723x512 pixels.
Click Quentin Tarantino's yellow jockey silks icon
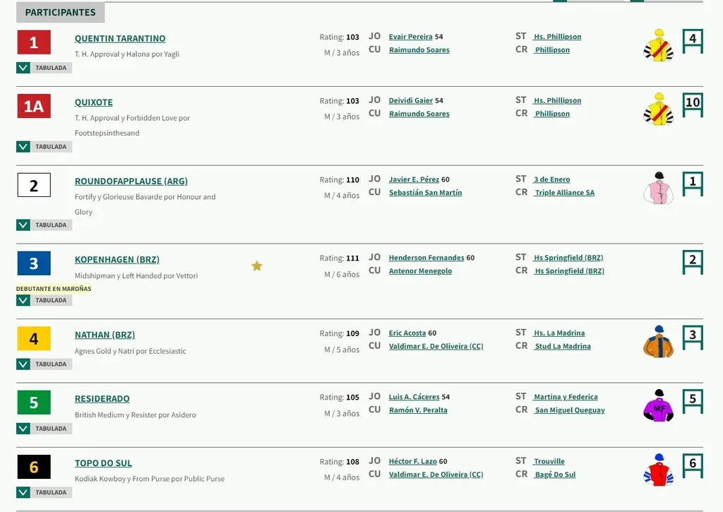(658, 45)
